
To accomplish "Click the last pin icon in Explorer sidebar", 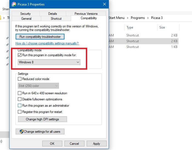I will tap(7, 64).
